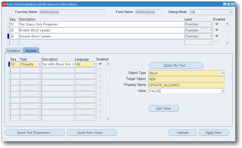The width and height of the screenshot is (242, 148).
Task: Open Level dropdown for Enable Block Update
Action: click(x=211, y=30)
